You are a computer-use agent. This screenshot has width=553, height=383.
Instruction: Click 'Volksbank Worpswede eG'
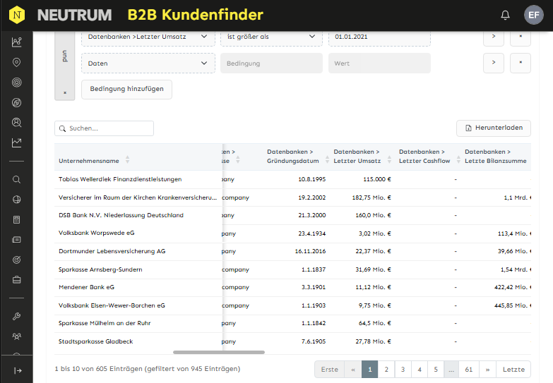pos(96,233)
